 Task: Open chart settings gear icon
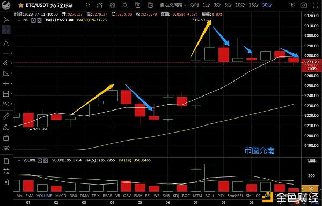112,5
